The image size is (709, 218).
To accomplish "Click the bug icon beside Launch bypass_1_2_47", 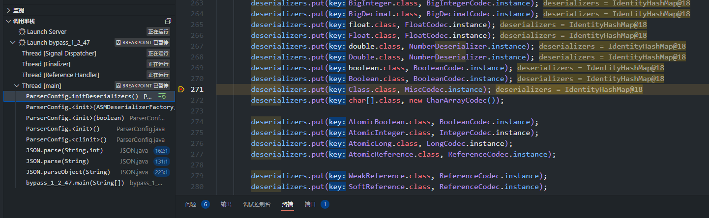I will click(x=22, y=43).
